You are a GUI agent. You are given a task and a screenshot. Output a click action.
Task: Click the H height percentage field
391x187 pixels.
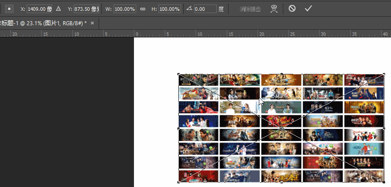tap(169, 9)
